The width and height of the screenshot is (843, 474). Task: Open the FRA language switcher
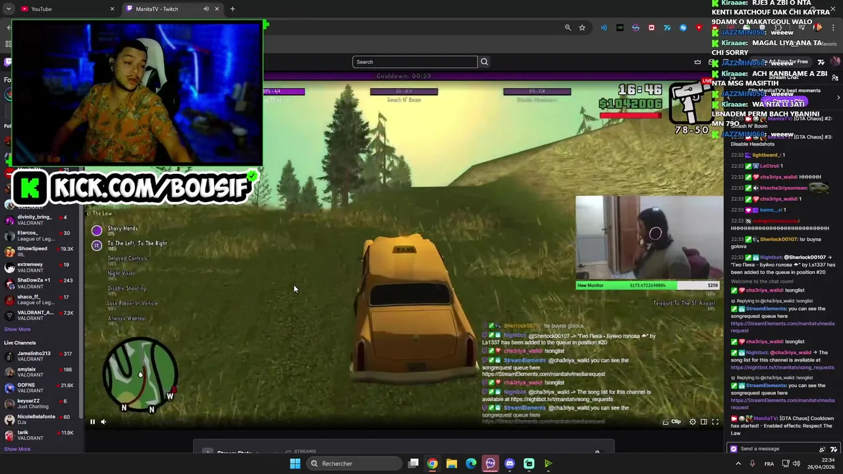(x=769, y=463)
